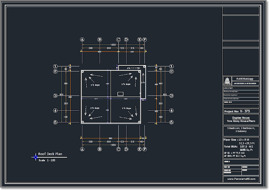
Task: Click grid bubble D below the plan
Action: [126, 149]
